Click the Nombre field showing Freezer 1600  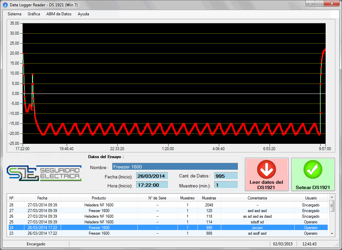[x=175, y=167]
